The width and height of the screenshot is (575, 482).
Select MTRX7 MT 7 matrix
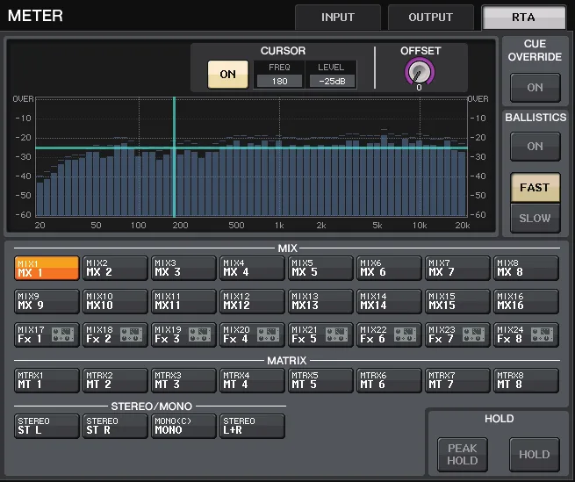[457, 381]
